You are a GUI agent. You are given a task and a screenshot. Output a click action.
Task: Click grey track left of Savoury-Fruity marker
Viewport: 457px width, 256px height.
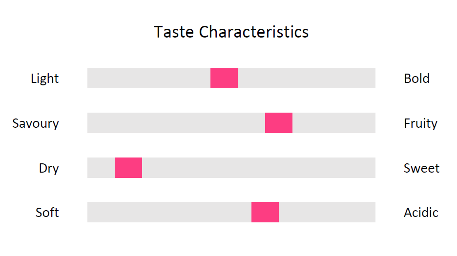point(176,123)
